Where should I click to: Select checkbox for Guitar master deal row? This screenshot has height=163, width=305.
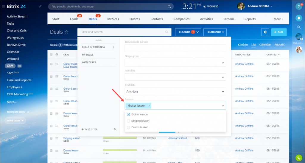click(x=51, y=64)
